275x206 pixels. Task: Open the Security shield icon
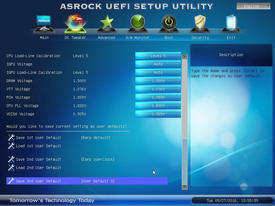tap(200, 24)
